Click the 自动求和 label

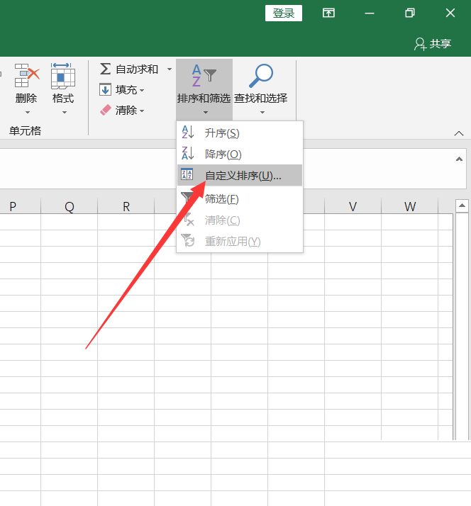tap(137, 69)
